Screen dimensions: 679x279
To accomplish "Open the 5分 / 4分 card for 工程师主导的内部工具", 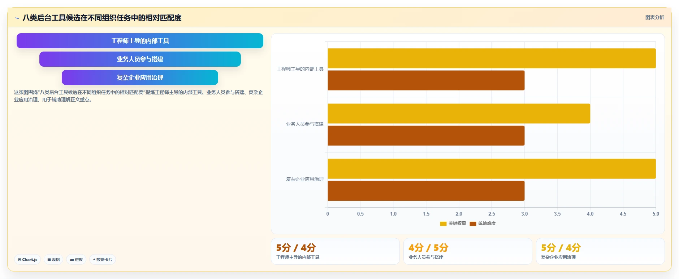I will click(335, 251).
